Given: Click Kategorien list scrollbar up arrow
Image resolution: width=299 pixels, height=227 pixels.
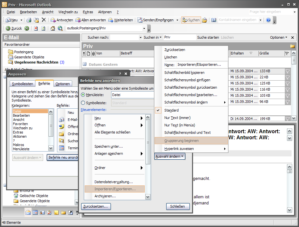Looking at the screenshot, I should (x=51, y=112).
